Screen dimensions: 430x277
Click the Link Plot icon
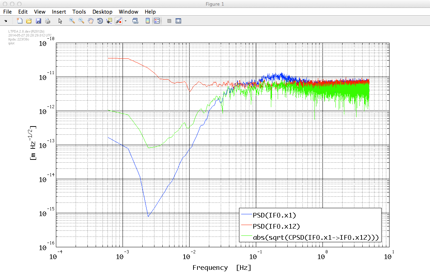tap(135, 21)
